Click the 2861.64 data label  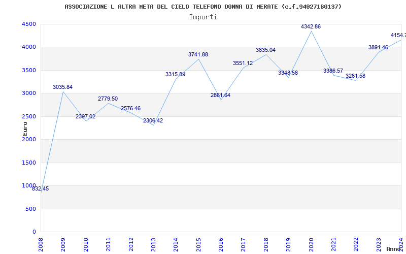(x=220, y=95)
